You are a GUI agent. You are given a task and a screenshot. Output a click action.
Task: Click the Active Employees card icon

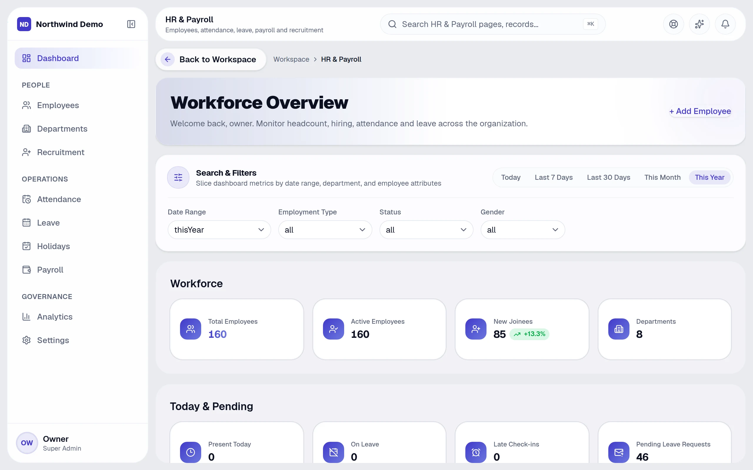point(333,329)
